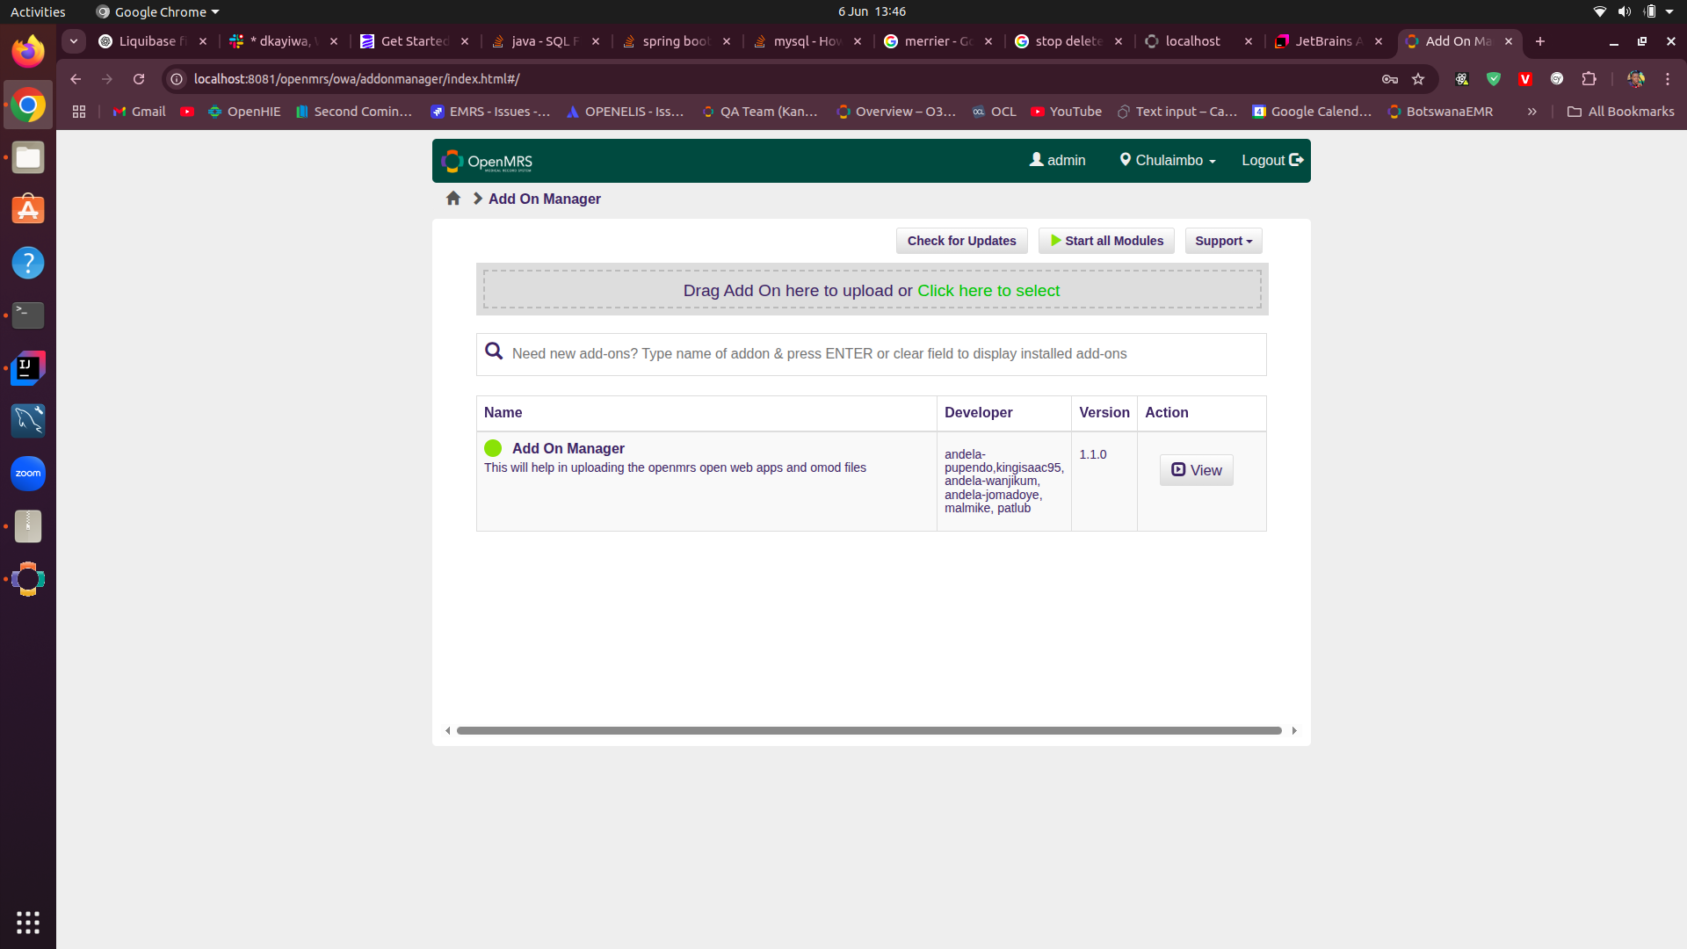Viewport: 1687px width, 949px height.
Task: Open Zoom from the dock
Action: (x=28, y=474)
